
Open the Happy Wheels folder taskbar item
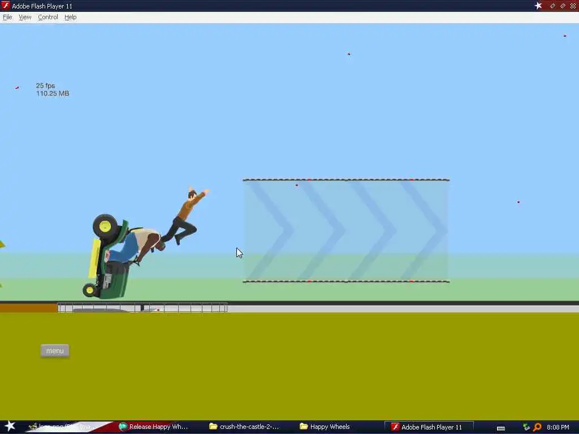tap(325, 427)
